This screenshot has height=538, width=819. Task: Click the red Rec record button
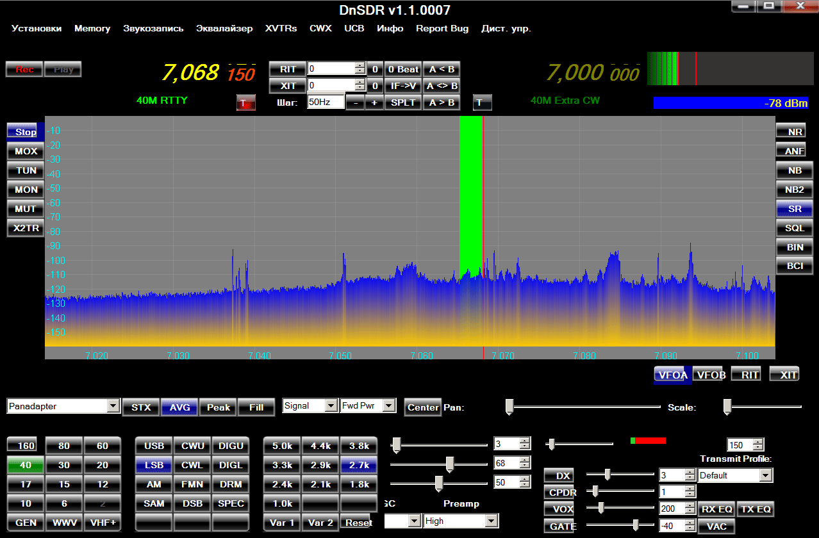point(24,69)
